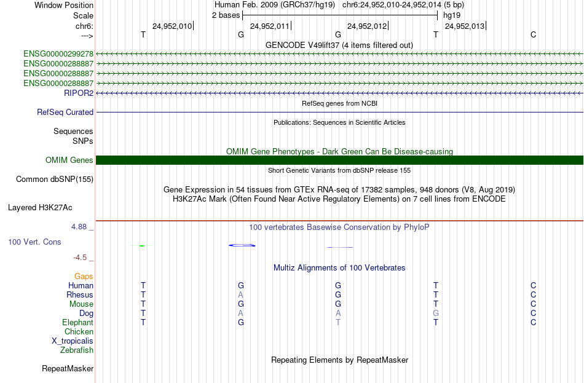The height and width of the screenshot is (383, 584).
Task: Click the dark green OMIM gene bar
Action: pyautogui.click(x=339, y=160)
